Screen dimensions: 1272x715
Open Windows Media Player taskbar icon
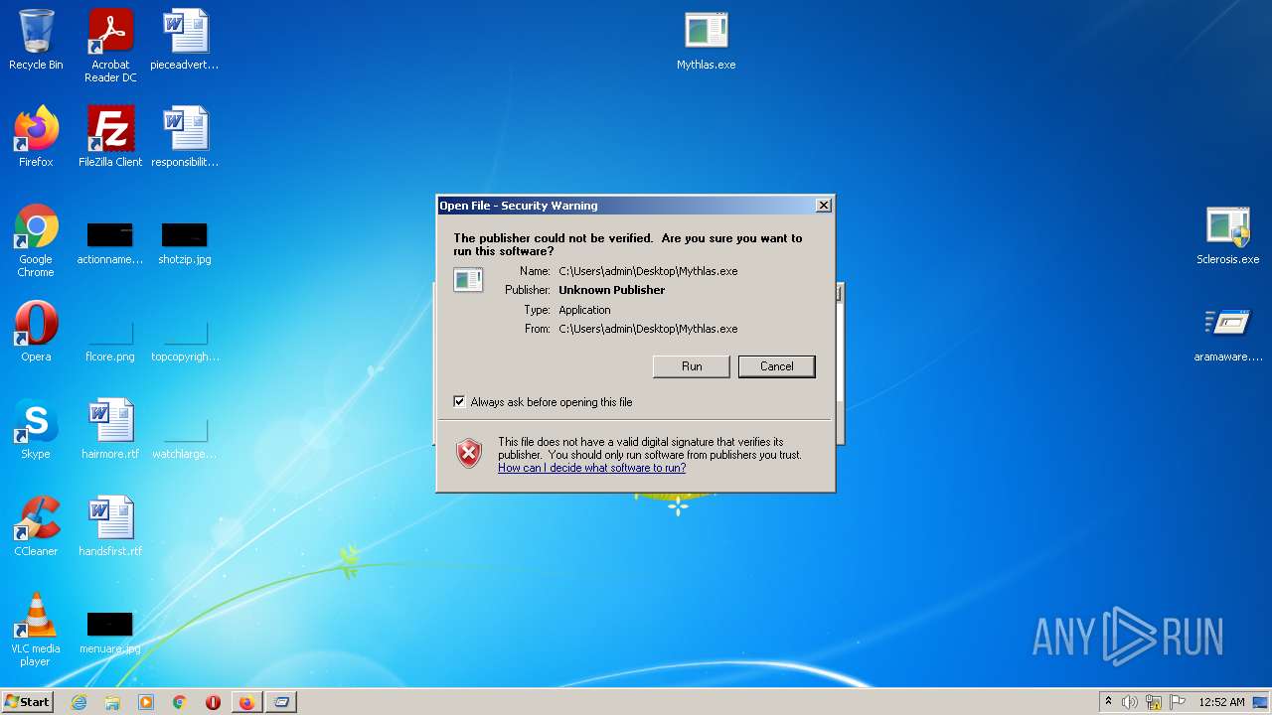point(146,702)
